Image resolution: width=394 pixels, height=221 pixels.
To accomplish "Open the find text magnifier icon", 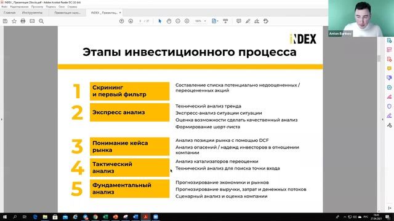I will (x=41, y=21).
